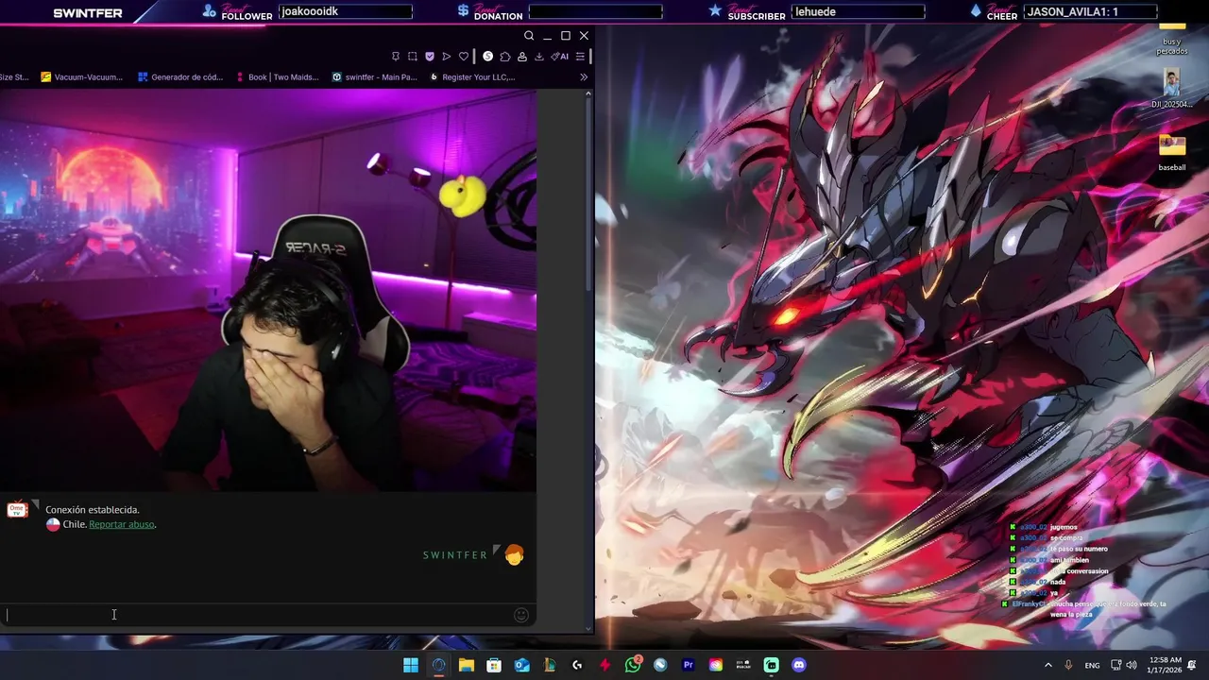This screenshot has height=680, width=1209.
Task: Open the Book | Two Maids bookmark
Action: click(x=277, y=77)
